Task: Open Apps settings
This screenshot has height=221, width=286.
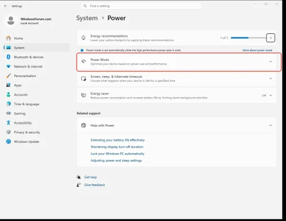Action: coord(36,85)
